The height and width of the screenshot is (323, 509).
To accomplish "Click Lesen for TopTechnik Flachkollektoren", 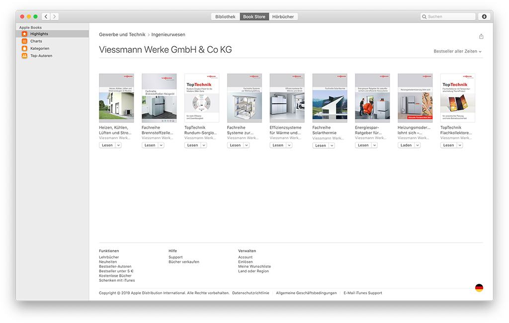I will pos(449,145).
